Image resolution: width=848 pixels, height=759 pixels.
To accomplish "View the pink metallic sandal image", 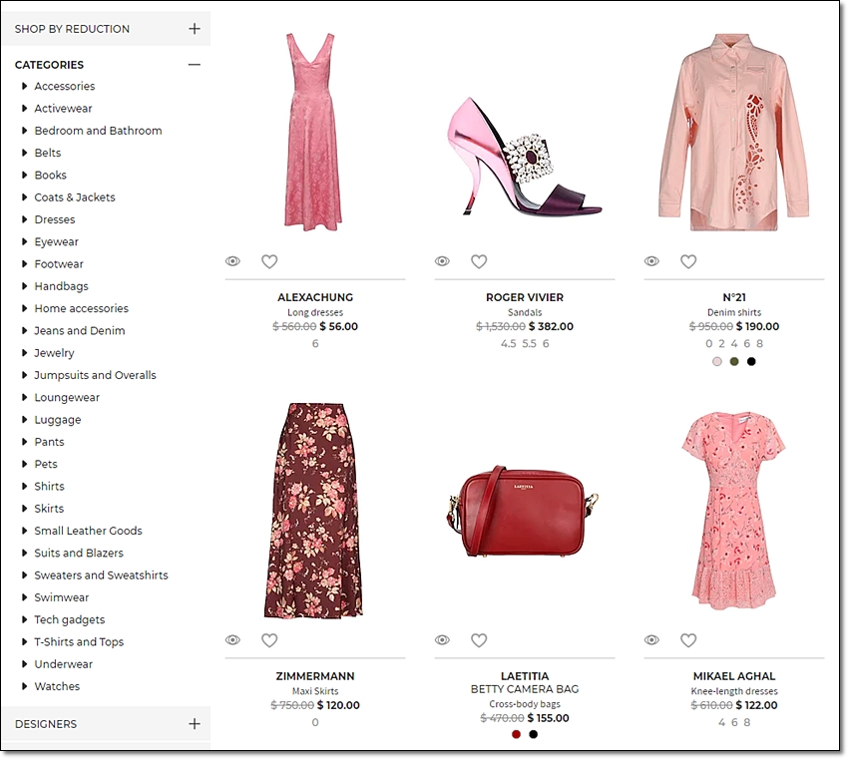I will pyautogui.click(x=525, y=157).
